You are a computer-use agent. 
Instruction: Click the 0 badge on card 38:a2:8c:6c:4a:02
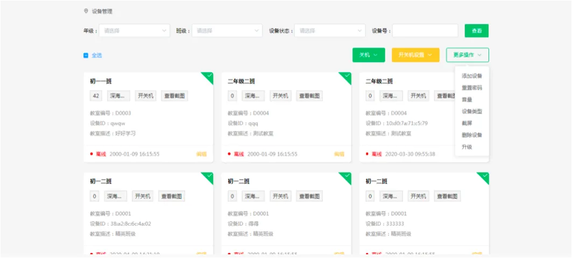[94, 196]
